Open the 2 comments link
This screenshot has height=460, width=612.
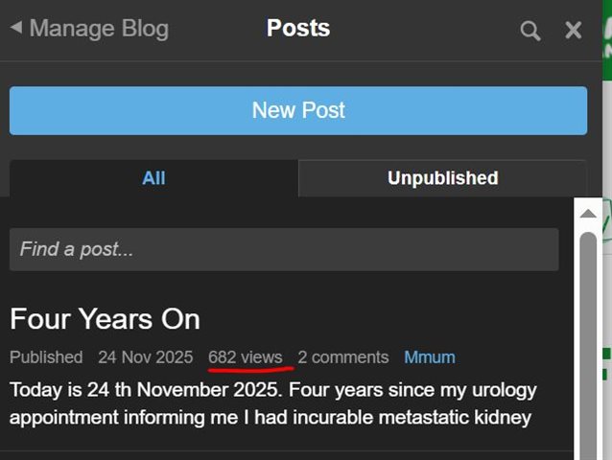(342, 357)
